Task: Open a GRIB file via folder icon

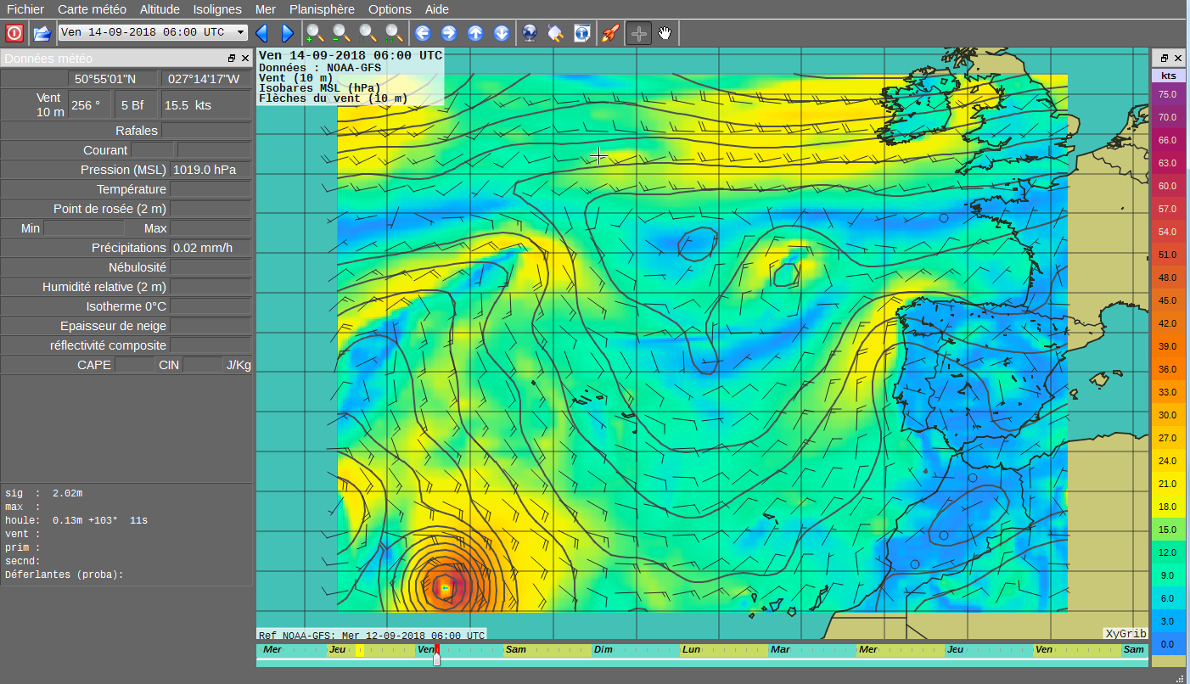Action: pos(42,33)
